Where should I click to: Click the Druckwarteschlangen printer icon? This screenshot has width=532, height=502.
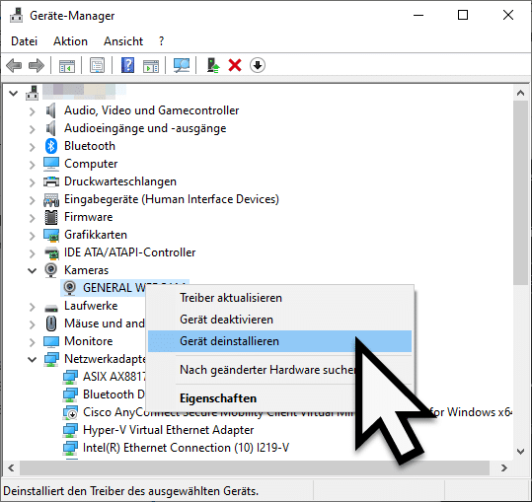point(51,181)
